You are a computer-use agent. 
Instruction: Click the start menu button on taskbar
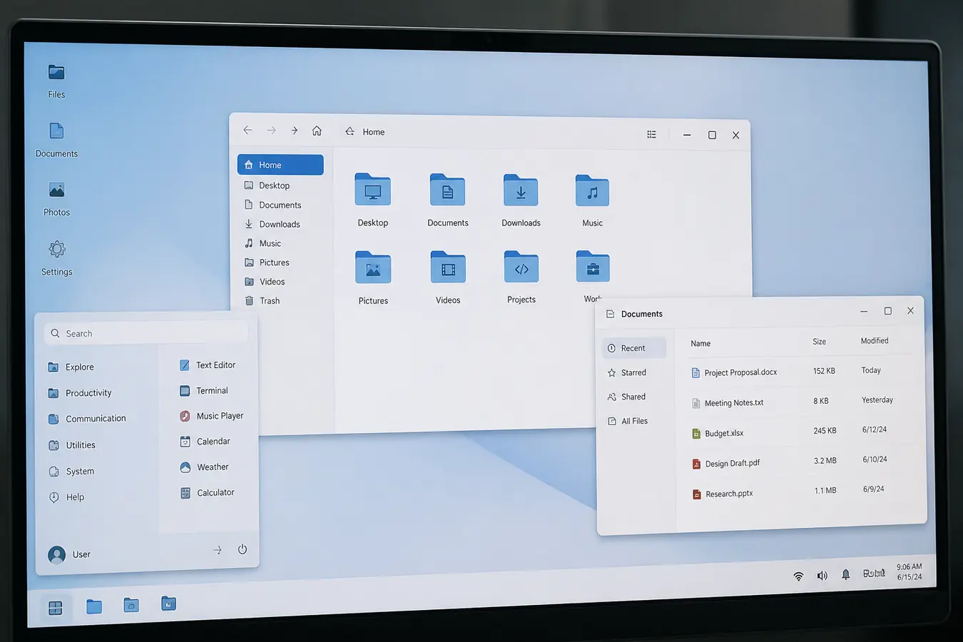click(x=56, y=608)
